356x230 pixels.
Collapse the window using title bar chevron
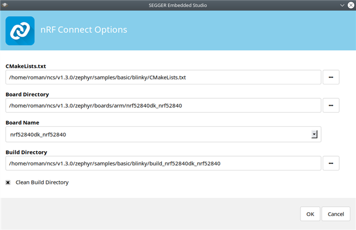pyautogui.click(x=342, y=5)
